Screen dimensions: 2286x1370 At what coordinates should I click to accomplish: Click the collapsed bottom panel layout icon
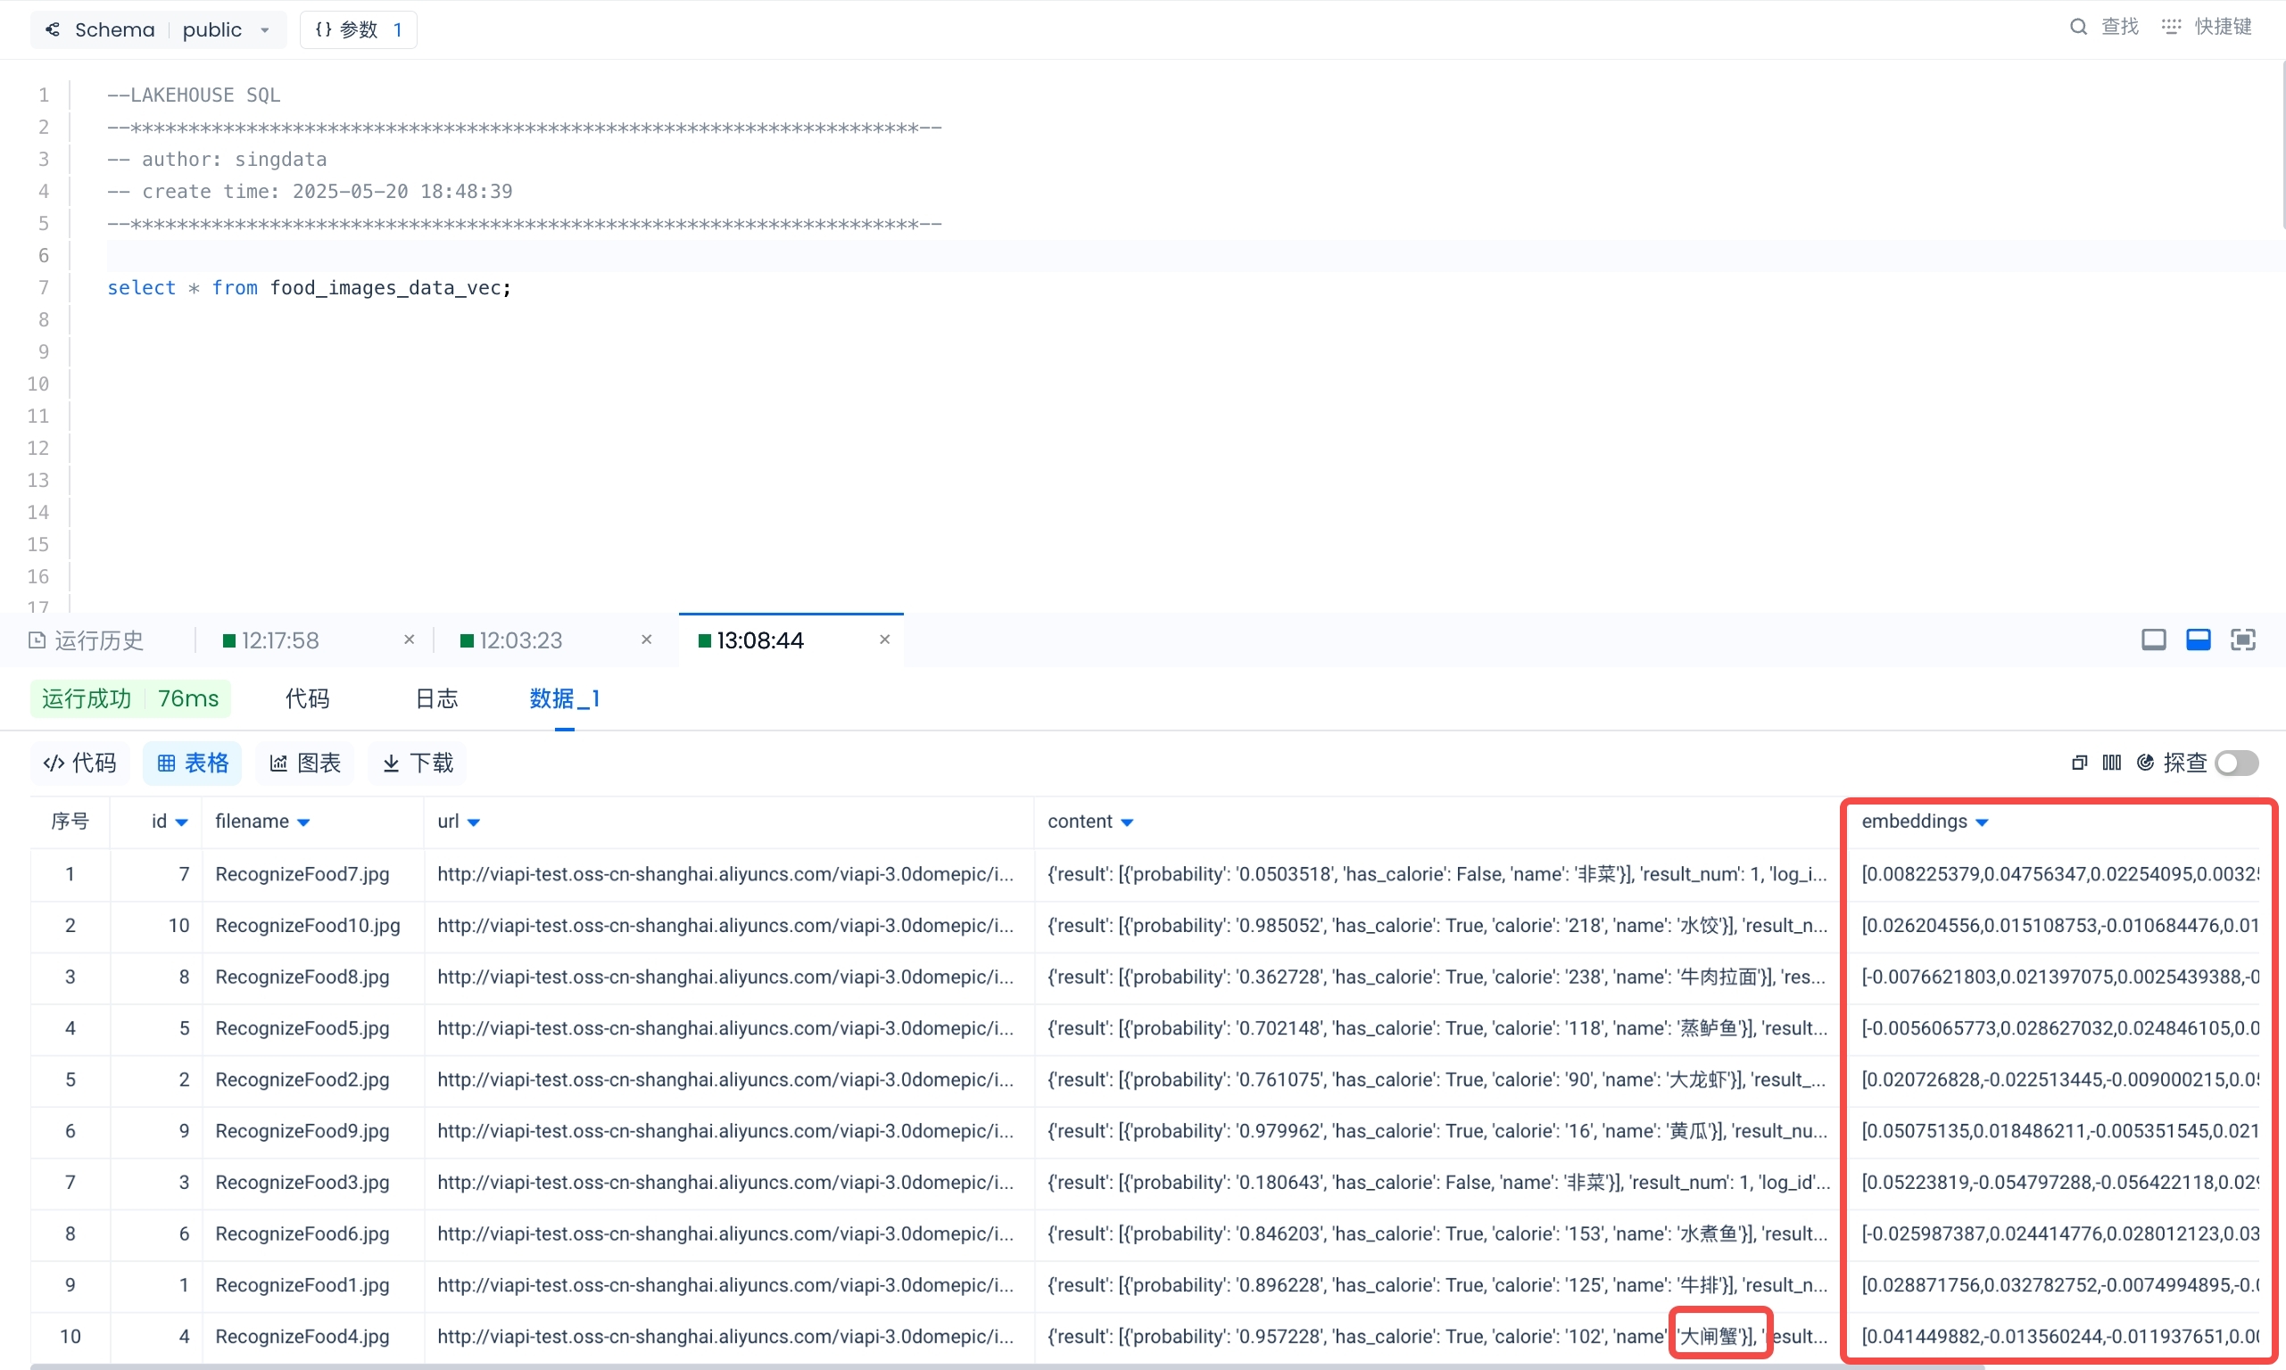click(x=2153, y=640)
